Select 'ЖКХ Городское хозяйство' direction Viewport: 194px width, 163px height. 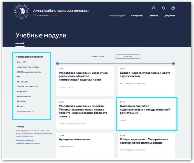pos(29,72)
